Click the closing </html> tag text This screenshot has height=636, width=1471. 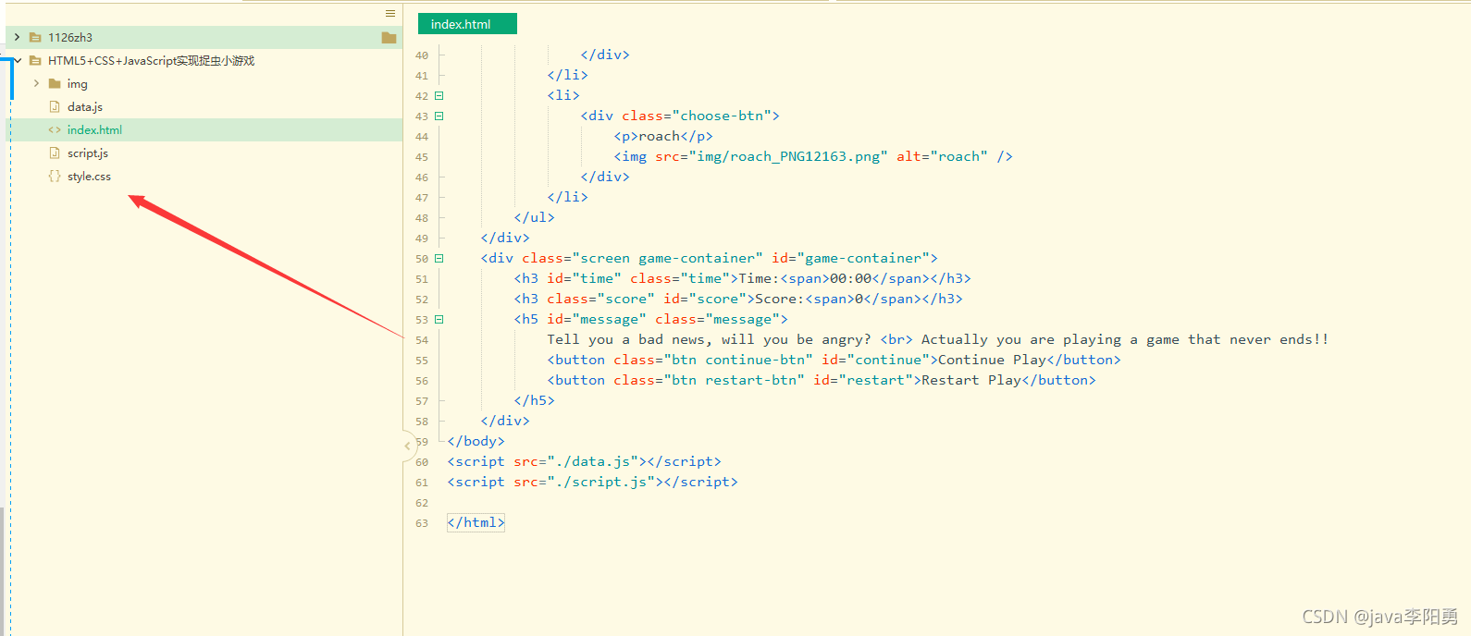tap(476, 522)
